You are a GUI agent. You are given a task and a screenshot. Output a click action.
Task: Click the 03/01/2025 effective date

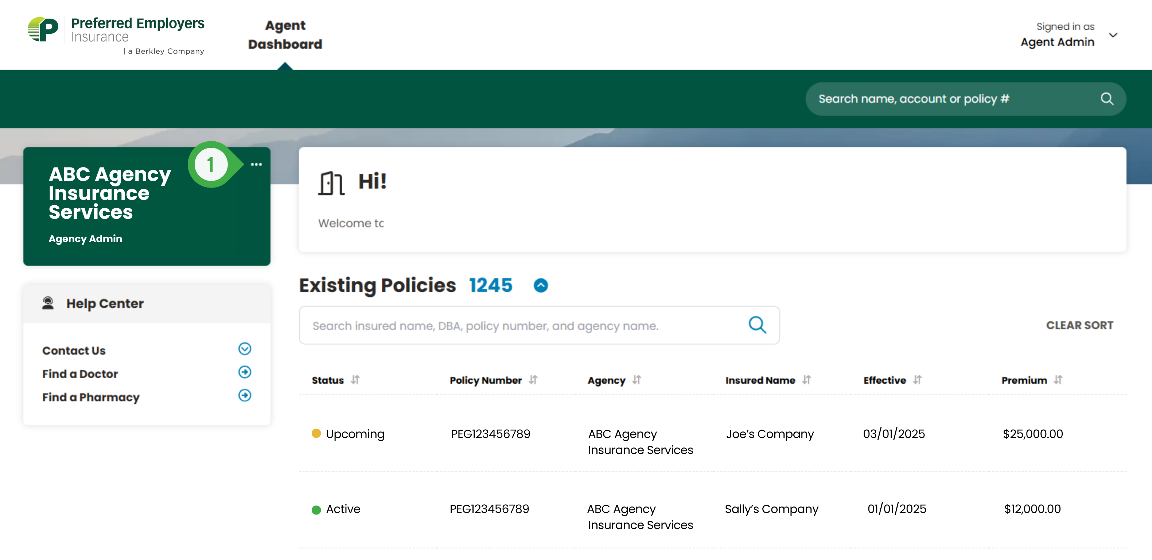coord(894,434)
